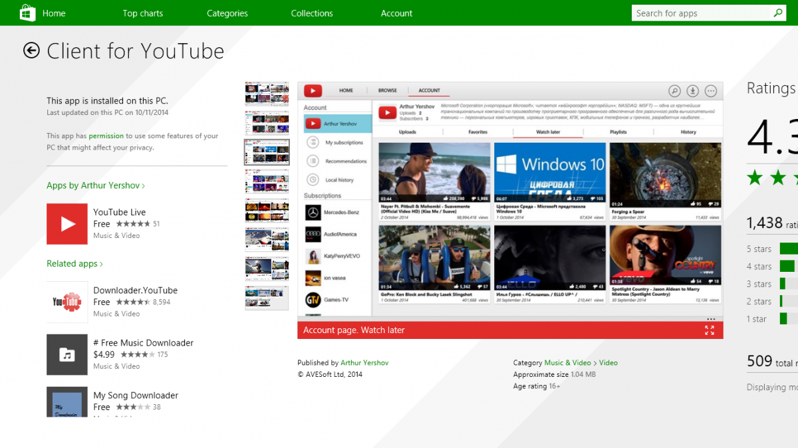Click the red YouTube logo in screenshot
Screen dimensions: 798x448
click(x=313, y=91)
